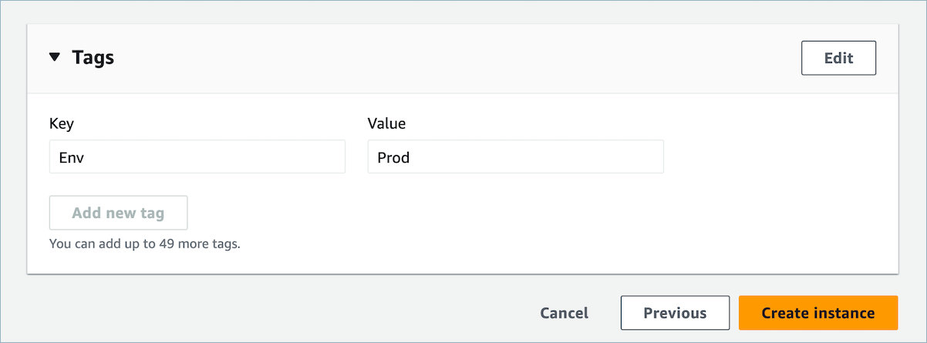Focus the Value field containing Prod
This screenshot has height=343, width=927.
point(515,157)
